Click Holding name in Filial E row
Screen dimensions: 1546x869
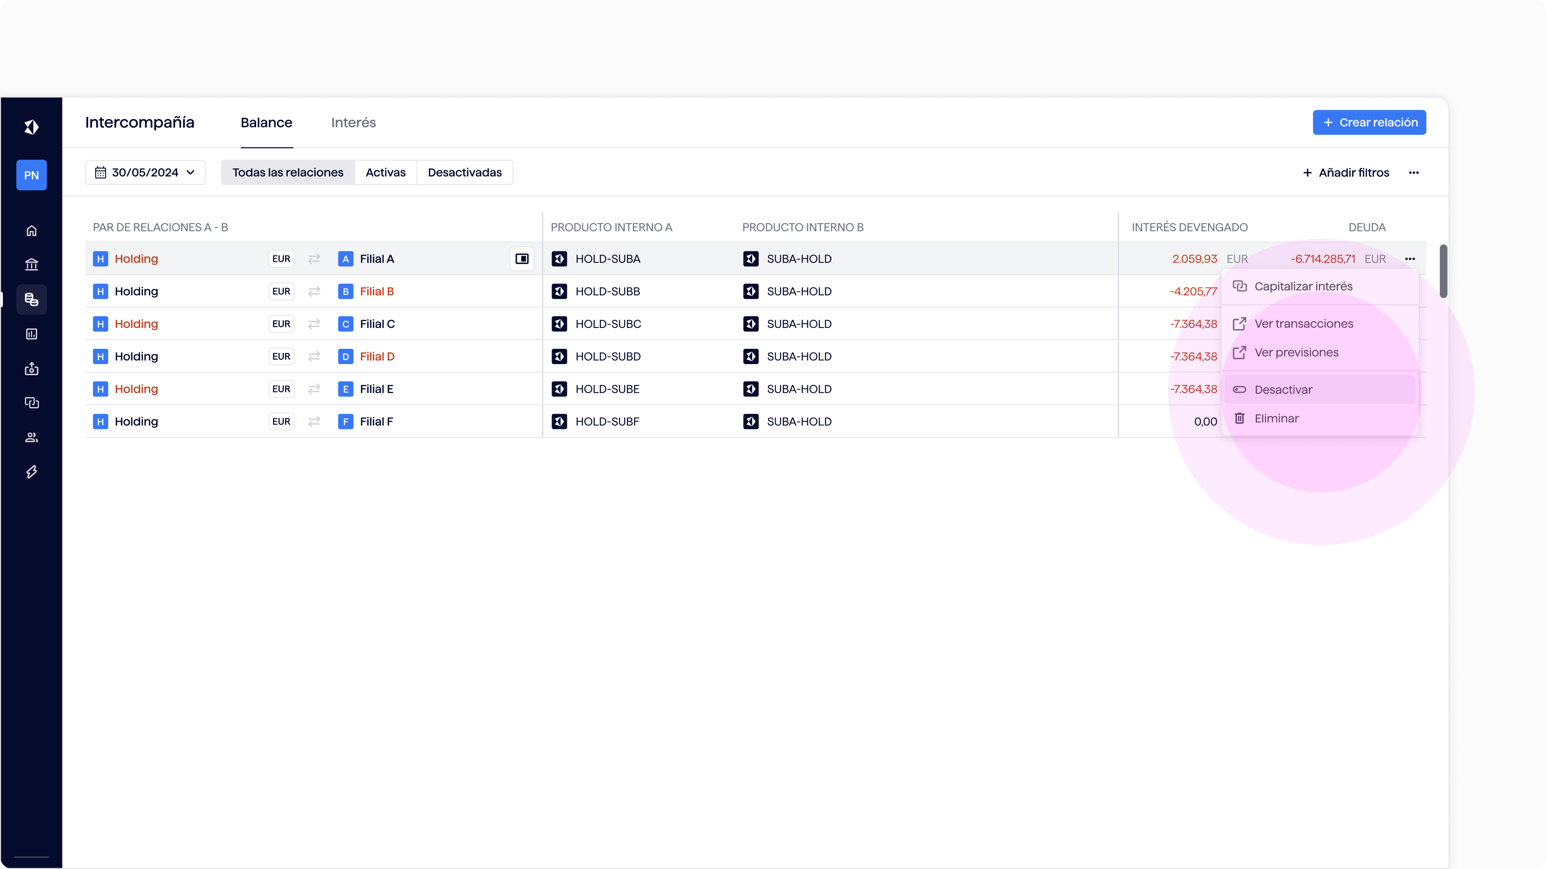(x=136, y=389)
